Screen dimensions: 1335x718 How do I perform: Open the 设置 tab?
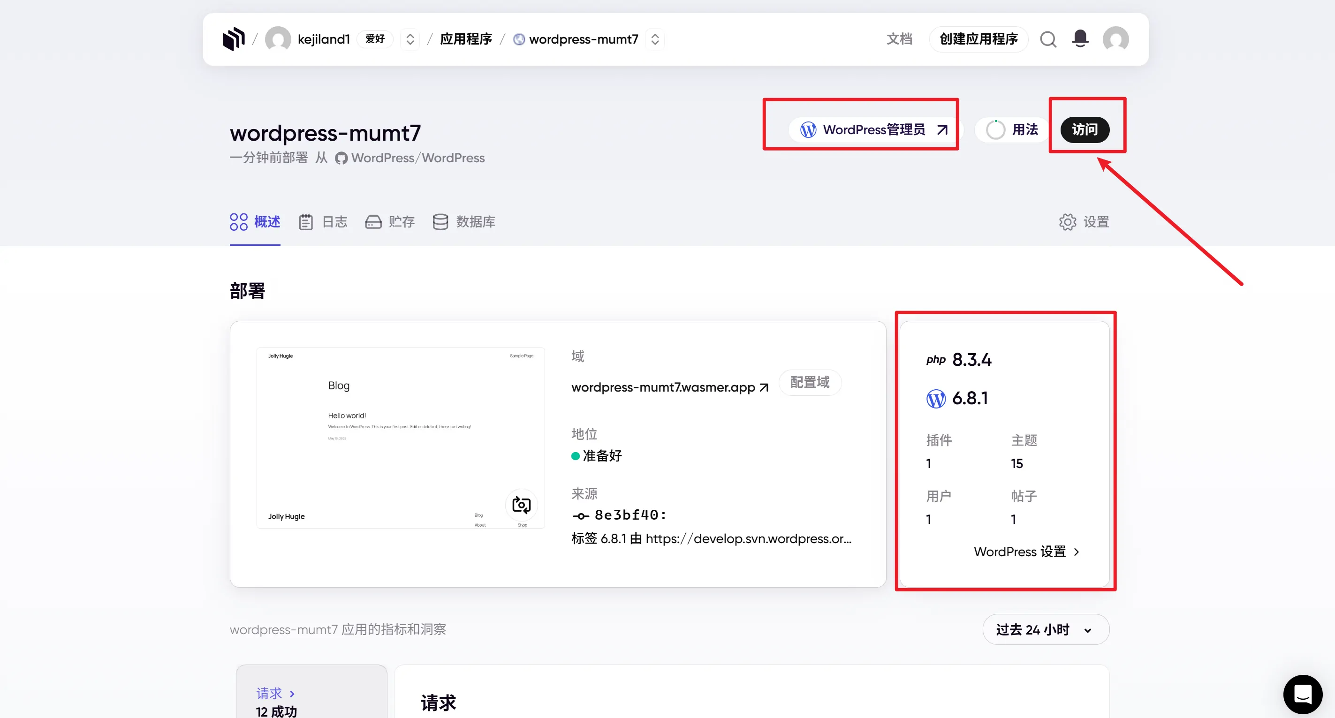(1083, 222)
